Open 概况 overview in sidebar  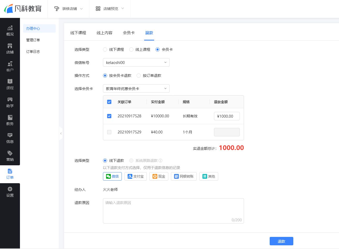[x=10, y=31]
